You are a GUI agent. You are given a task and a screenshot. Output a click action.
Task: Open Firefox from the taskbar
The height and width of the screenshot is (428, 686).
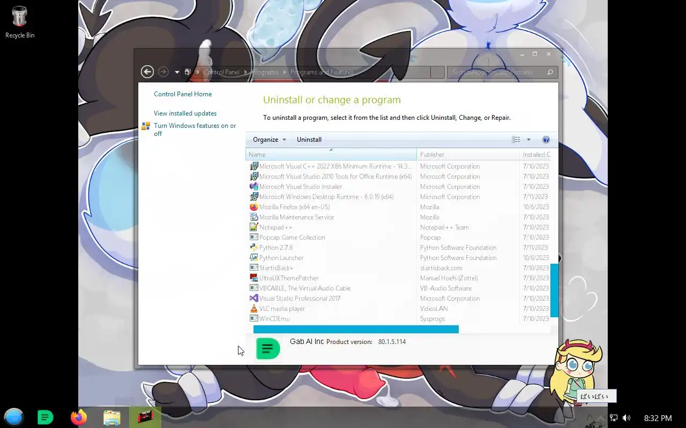[x=79, y=417]
